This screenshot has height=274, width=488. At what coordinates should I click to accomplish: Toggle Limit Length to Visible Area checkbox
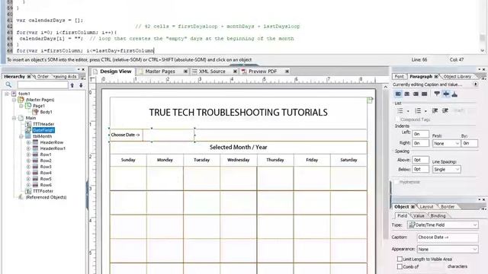pos(400,259)
